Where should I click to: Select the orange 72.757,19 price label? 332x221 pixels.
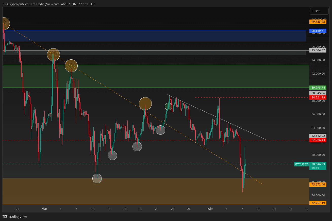click(x=318, y=203)
